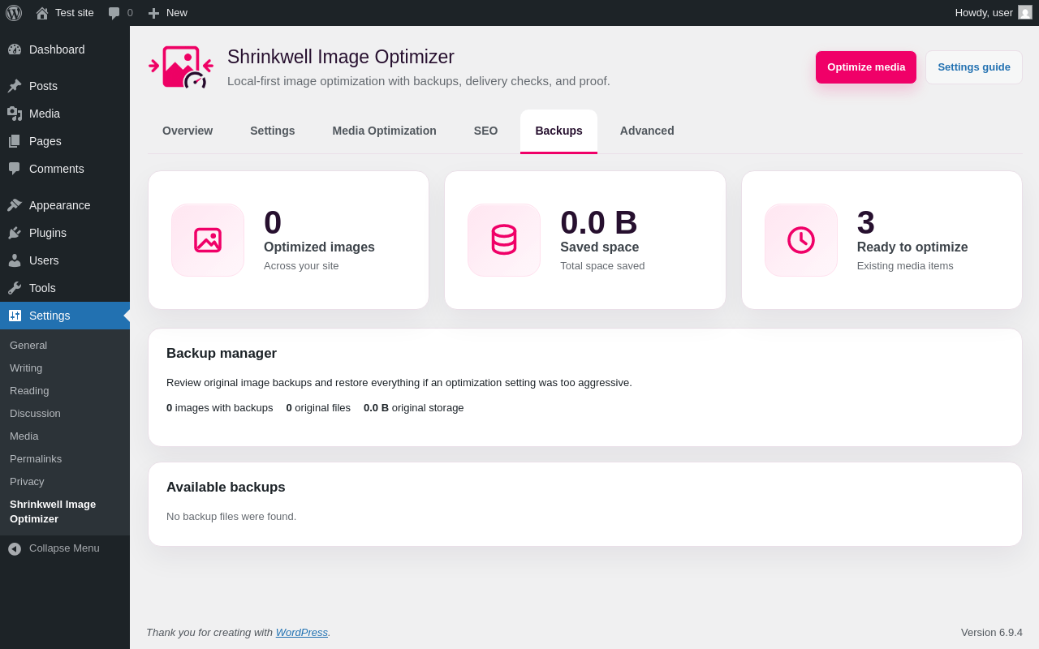Open the Plugins menu in sidebar
Image resolution: width=1039 pixels, height=649 pixels.
65,233
